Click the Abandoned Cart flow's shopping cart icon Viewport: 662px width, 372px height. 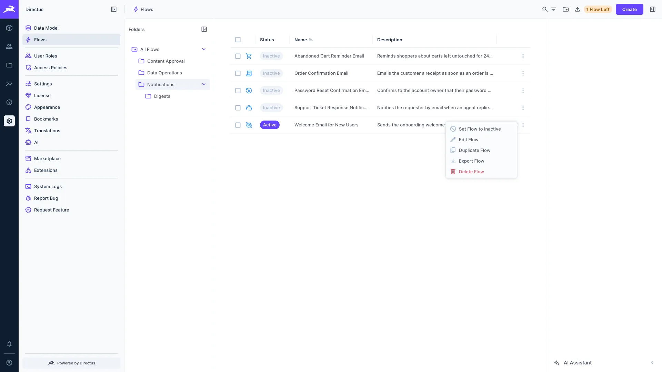click(x=249, y=56)
